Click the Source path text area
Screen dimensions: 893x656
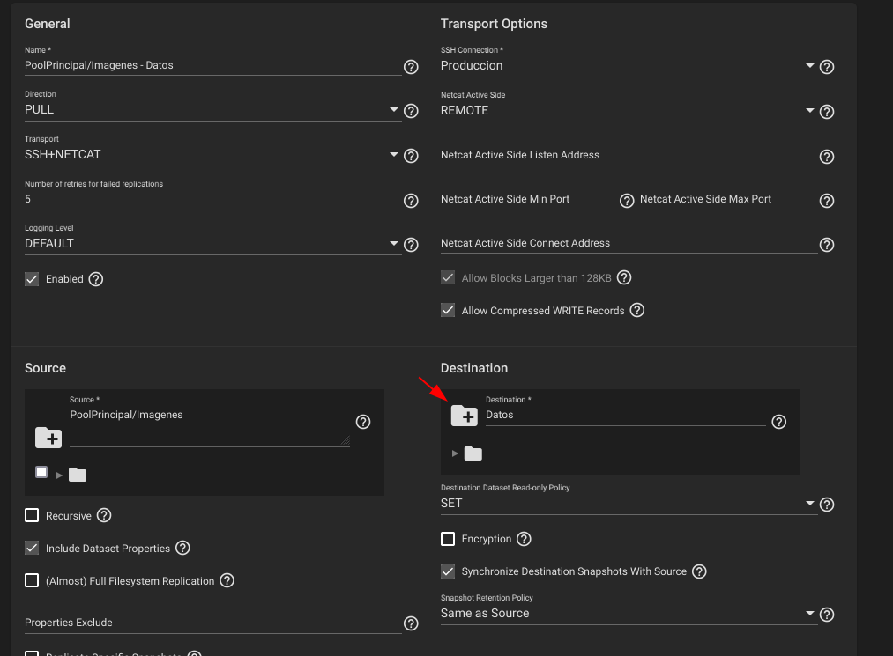tap(210, 427)
